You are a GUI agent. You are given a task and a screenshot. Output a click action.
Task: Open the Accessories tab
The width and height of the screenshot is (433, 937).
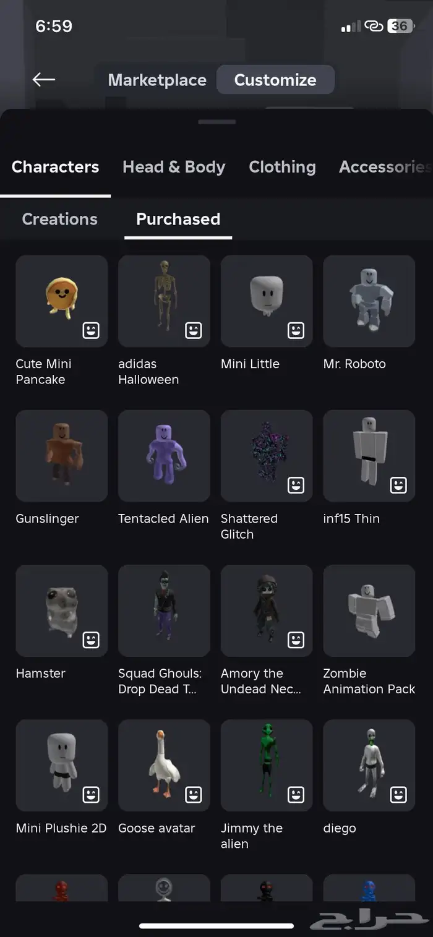point(385,167)
